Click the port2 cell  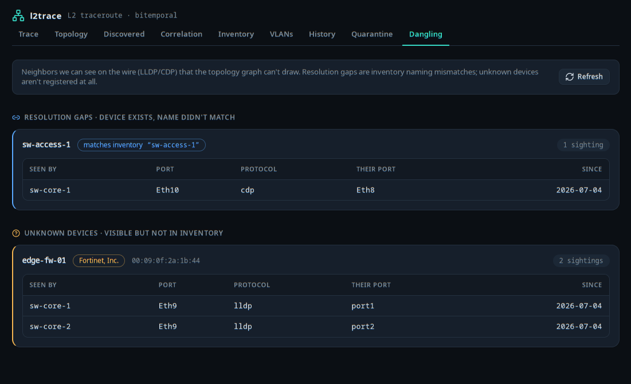pos(363,327)
